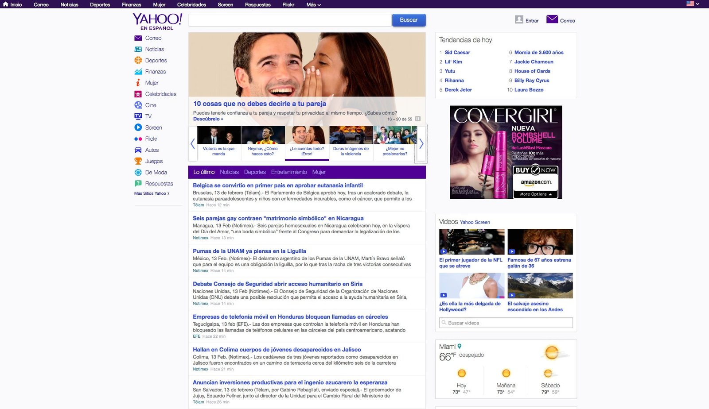
Task: Open Celebridades in the top navigation bar
Action: pyautogui.click(x=191, y=4)
